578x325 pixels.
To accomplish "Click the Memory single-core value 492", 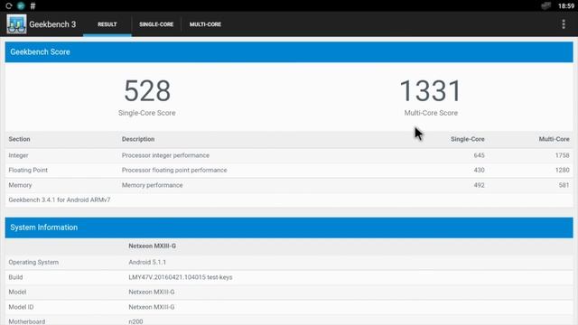I will click(480, 185).
